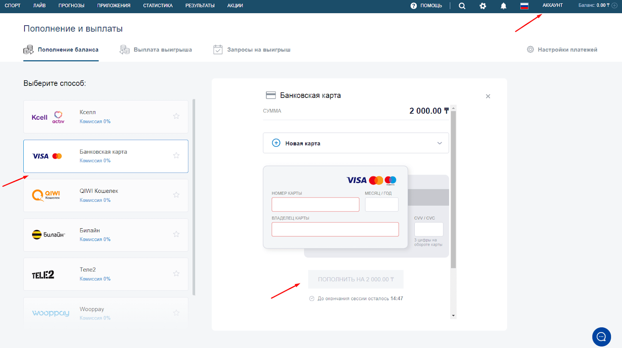Focus the МЕСЯЦ / ГОД field

tap(382, 205)
